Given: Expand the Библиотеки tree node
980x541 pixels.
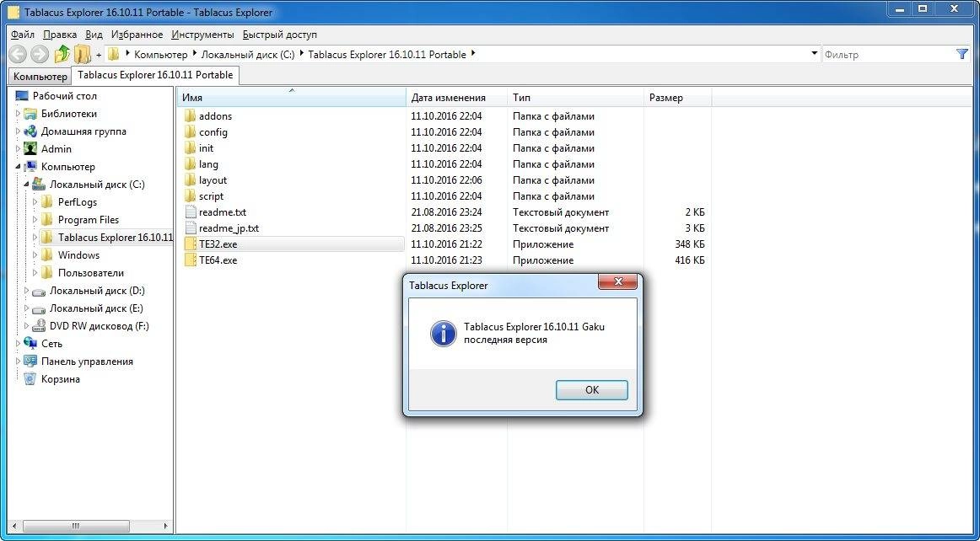Looking at the screenshot, I should [18, 114].
